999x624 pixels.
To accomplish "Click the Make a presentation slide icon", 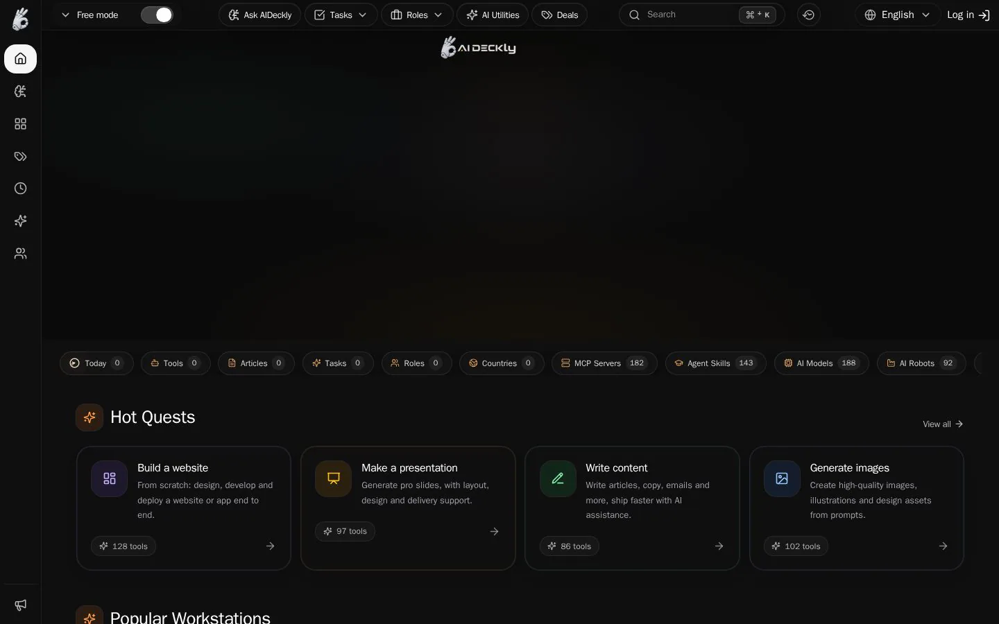I will click(333, 478).
